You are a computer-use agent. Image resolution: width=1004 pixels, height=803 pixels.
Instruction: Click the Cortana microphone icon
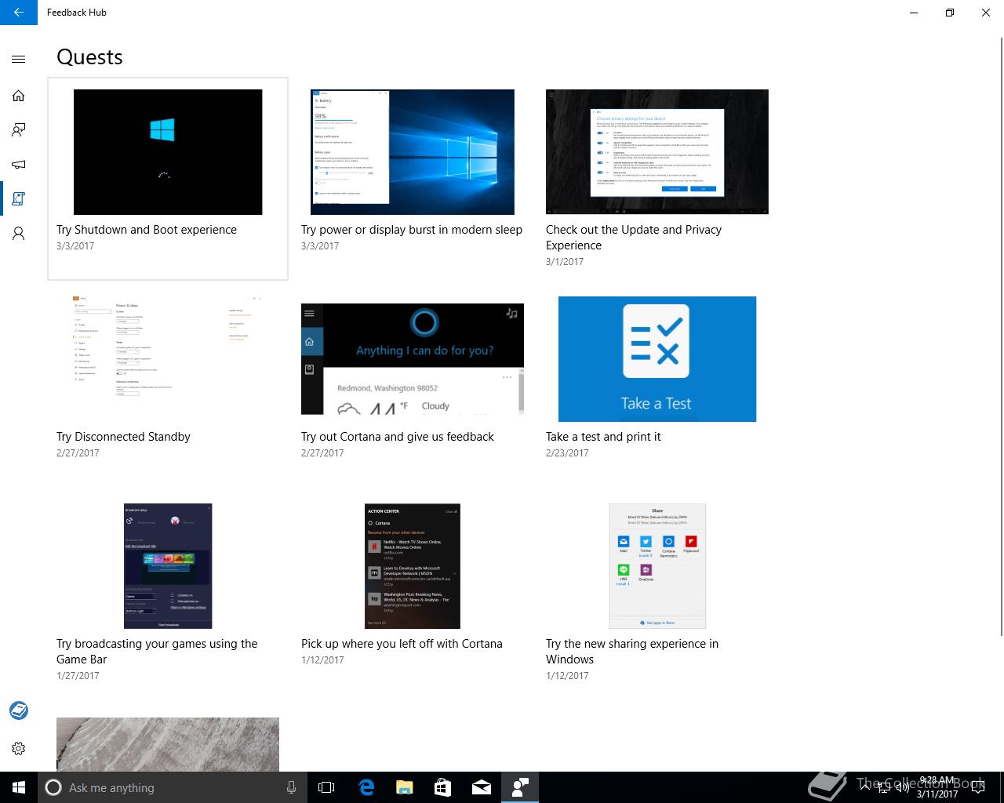[291, 787]
